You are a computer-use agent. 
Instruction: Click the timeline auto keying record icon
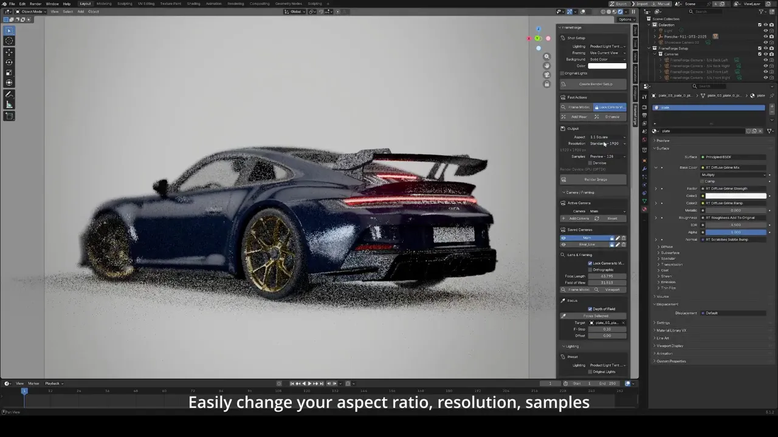coord(279,384)
